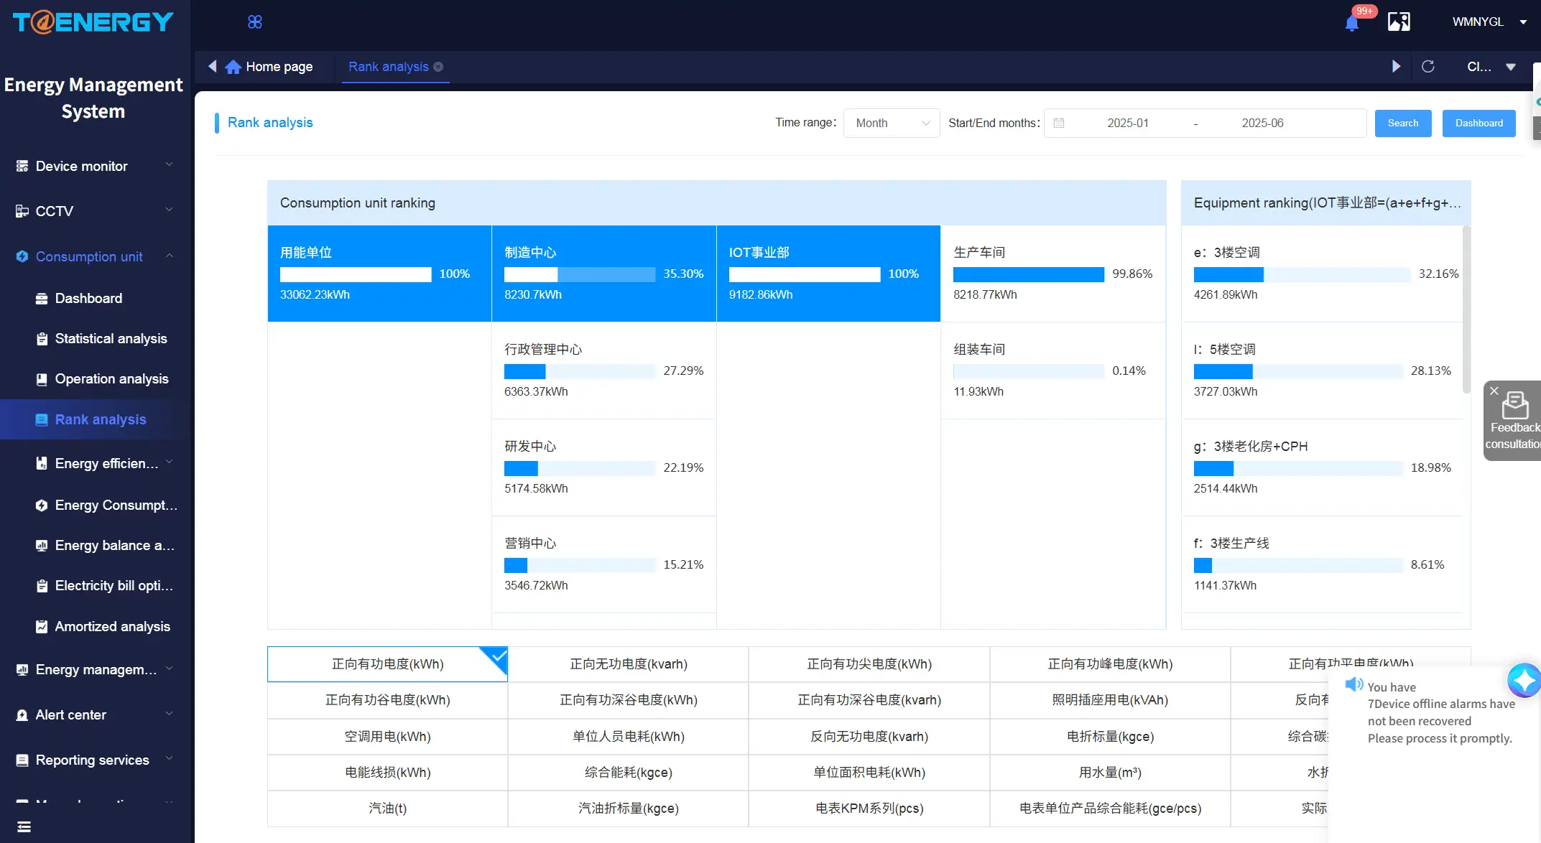Expand the Alert center menu chevron
Viewport: 1541px width, 843px height.
coord(170,714)
